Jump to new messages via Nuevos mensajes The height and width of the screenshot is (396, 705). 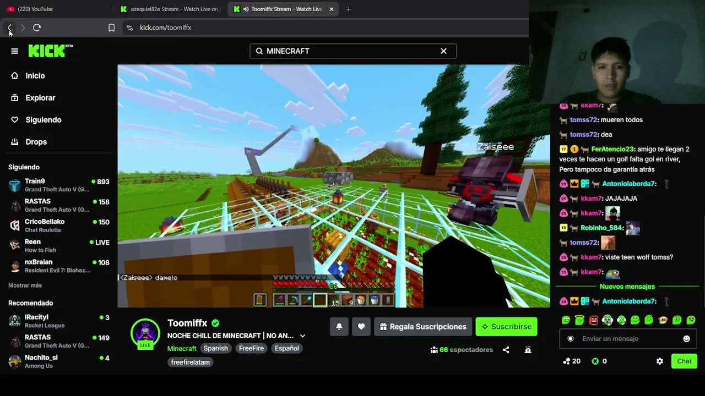(x=627, y=287)
